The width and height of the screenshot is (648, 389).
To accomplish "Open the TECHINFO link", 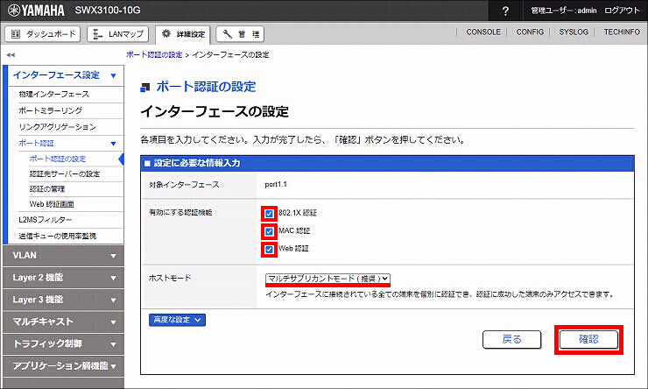I will 622,32.
